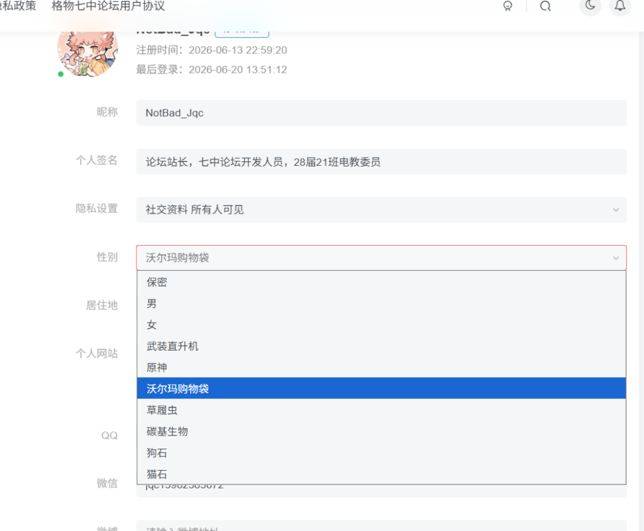Select 猫石 option

(x=381, y=474)
